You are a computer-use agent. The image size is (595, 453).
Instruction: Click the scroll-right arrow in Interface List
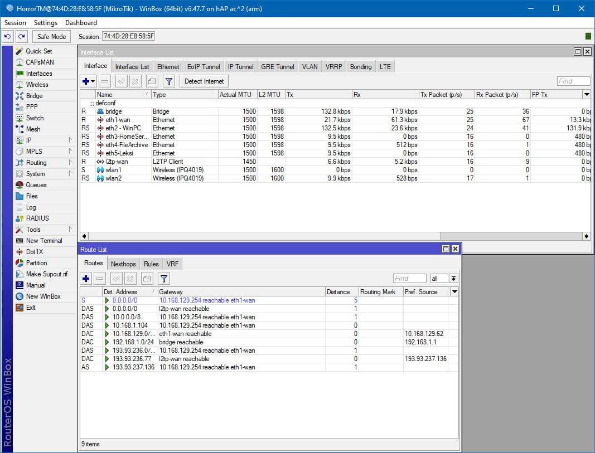[587, 236]
